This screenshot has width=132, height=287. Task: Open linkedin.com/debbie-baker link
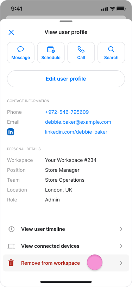click(76, 132)
